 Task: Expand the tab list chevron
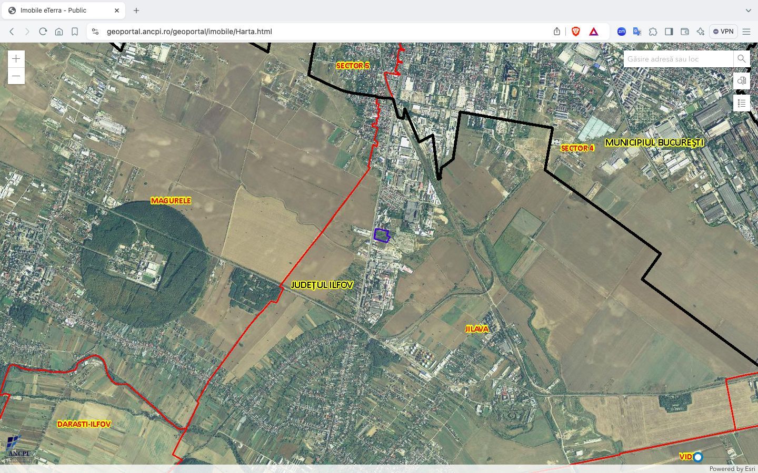[748, 10]
